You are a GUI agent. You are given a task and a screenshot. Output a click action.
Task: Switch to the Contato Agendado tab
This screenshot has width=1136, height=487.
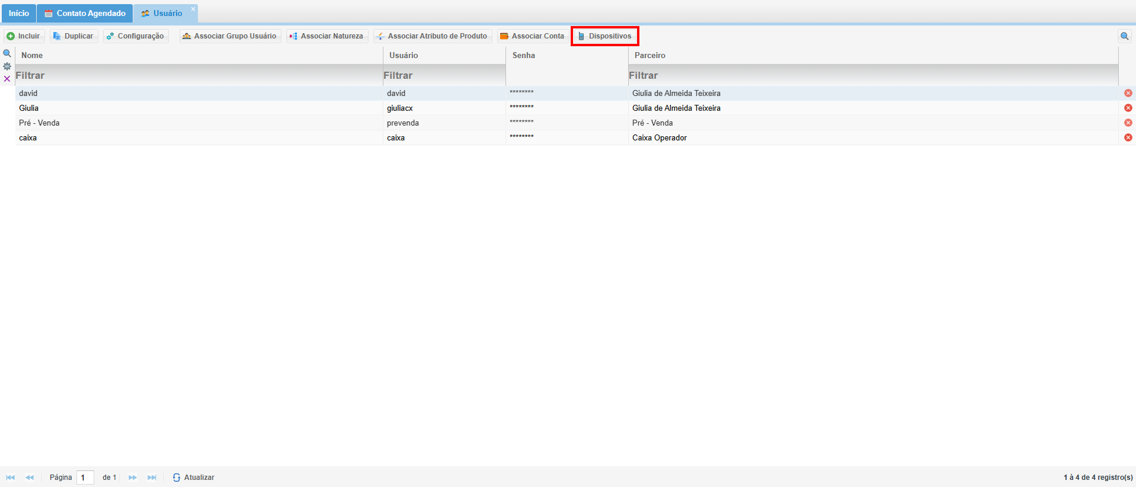85,13
